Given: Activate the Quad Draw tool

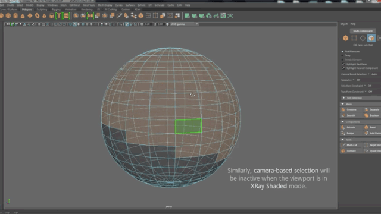Looking at the screenshot, I should tap(373, 150).
